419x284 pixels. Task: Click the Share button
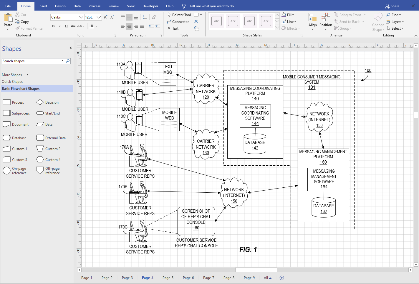(392, 6)
